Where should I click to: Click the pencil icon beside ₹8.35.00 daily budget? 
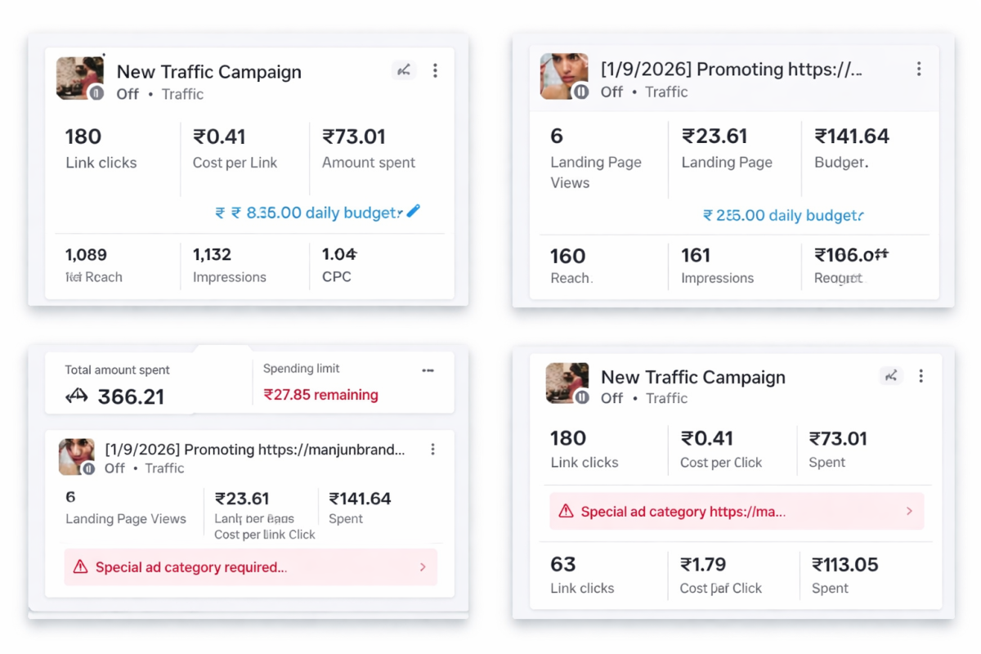click(x=414, y=211)
